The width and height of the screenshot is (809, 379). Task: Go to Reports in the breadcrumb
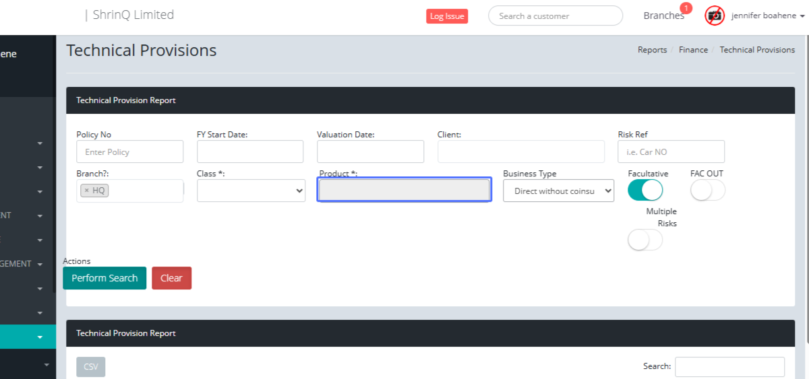(x=652, y=50)
